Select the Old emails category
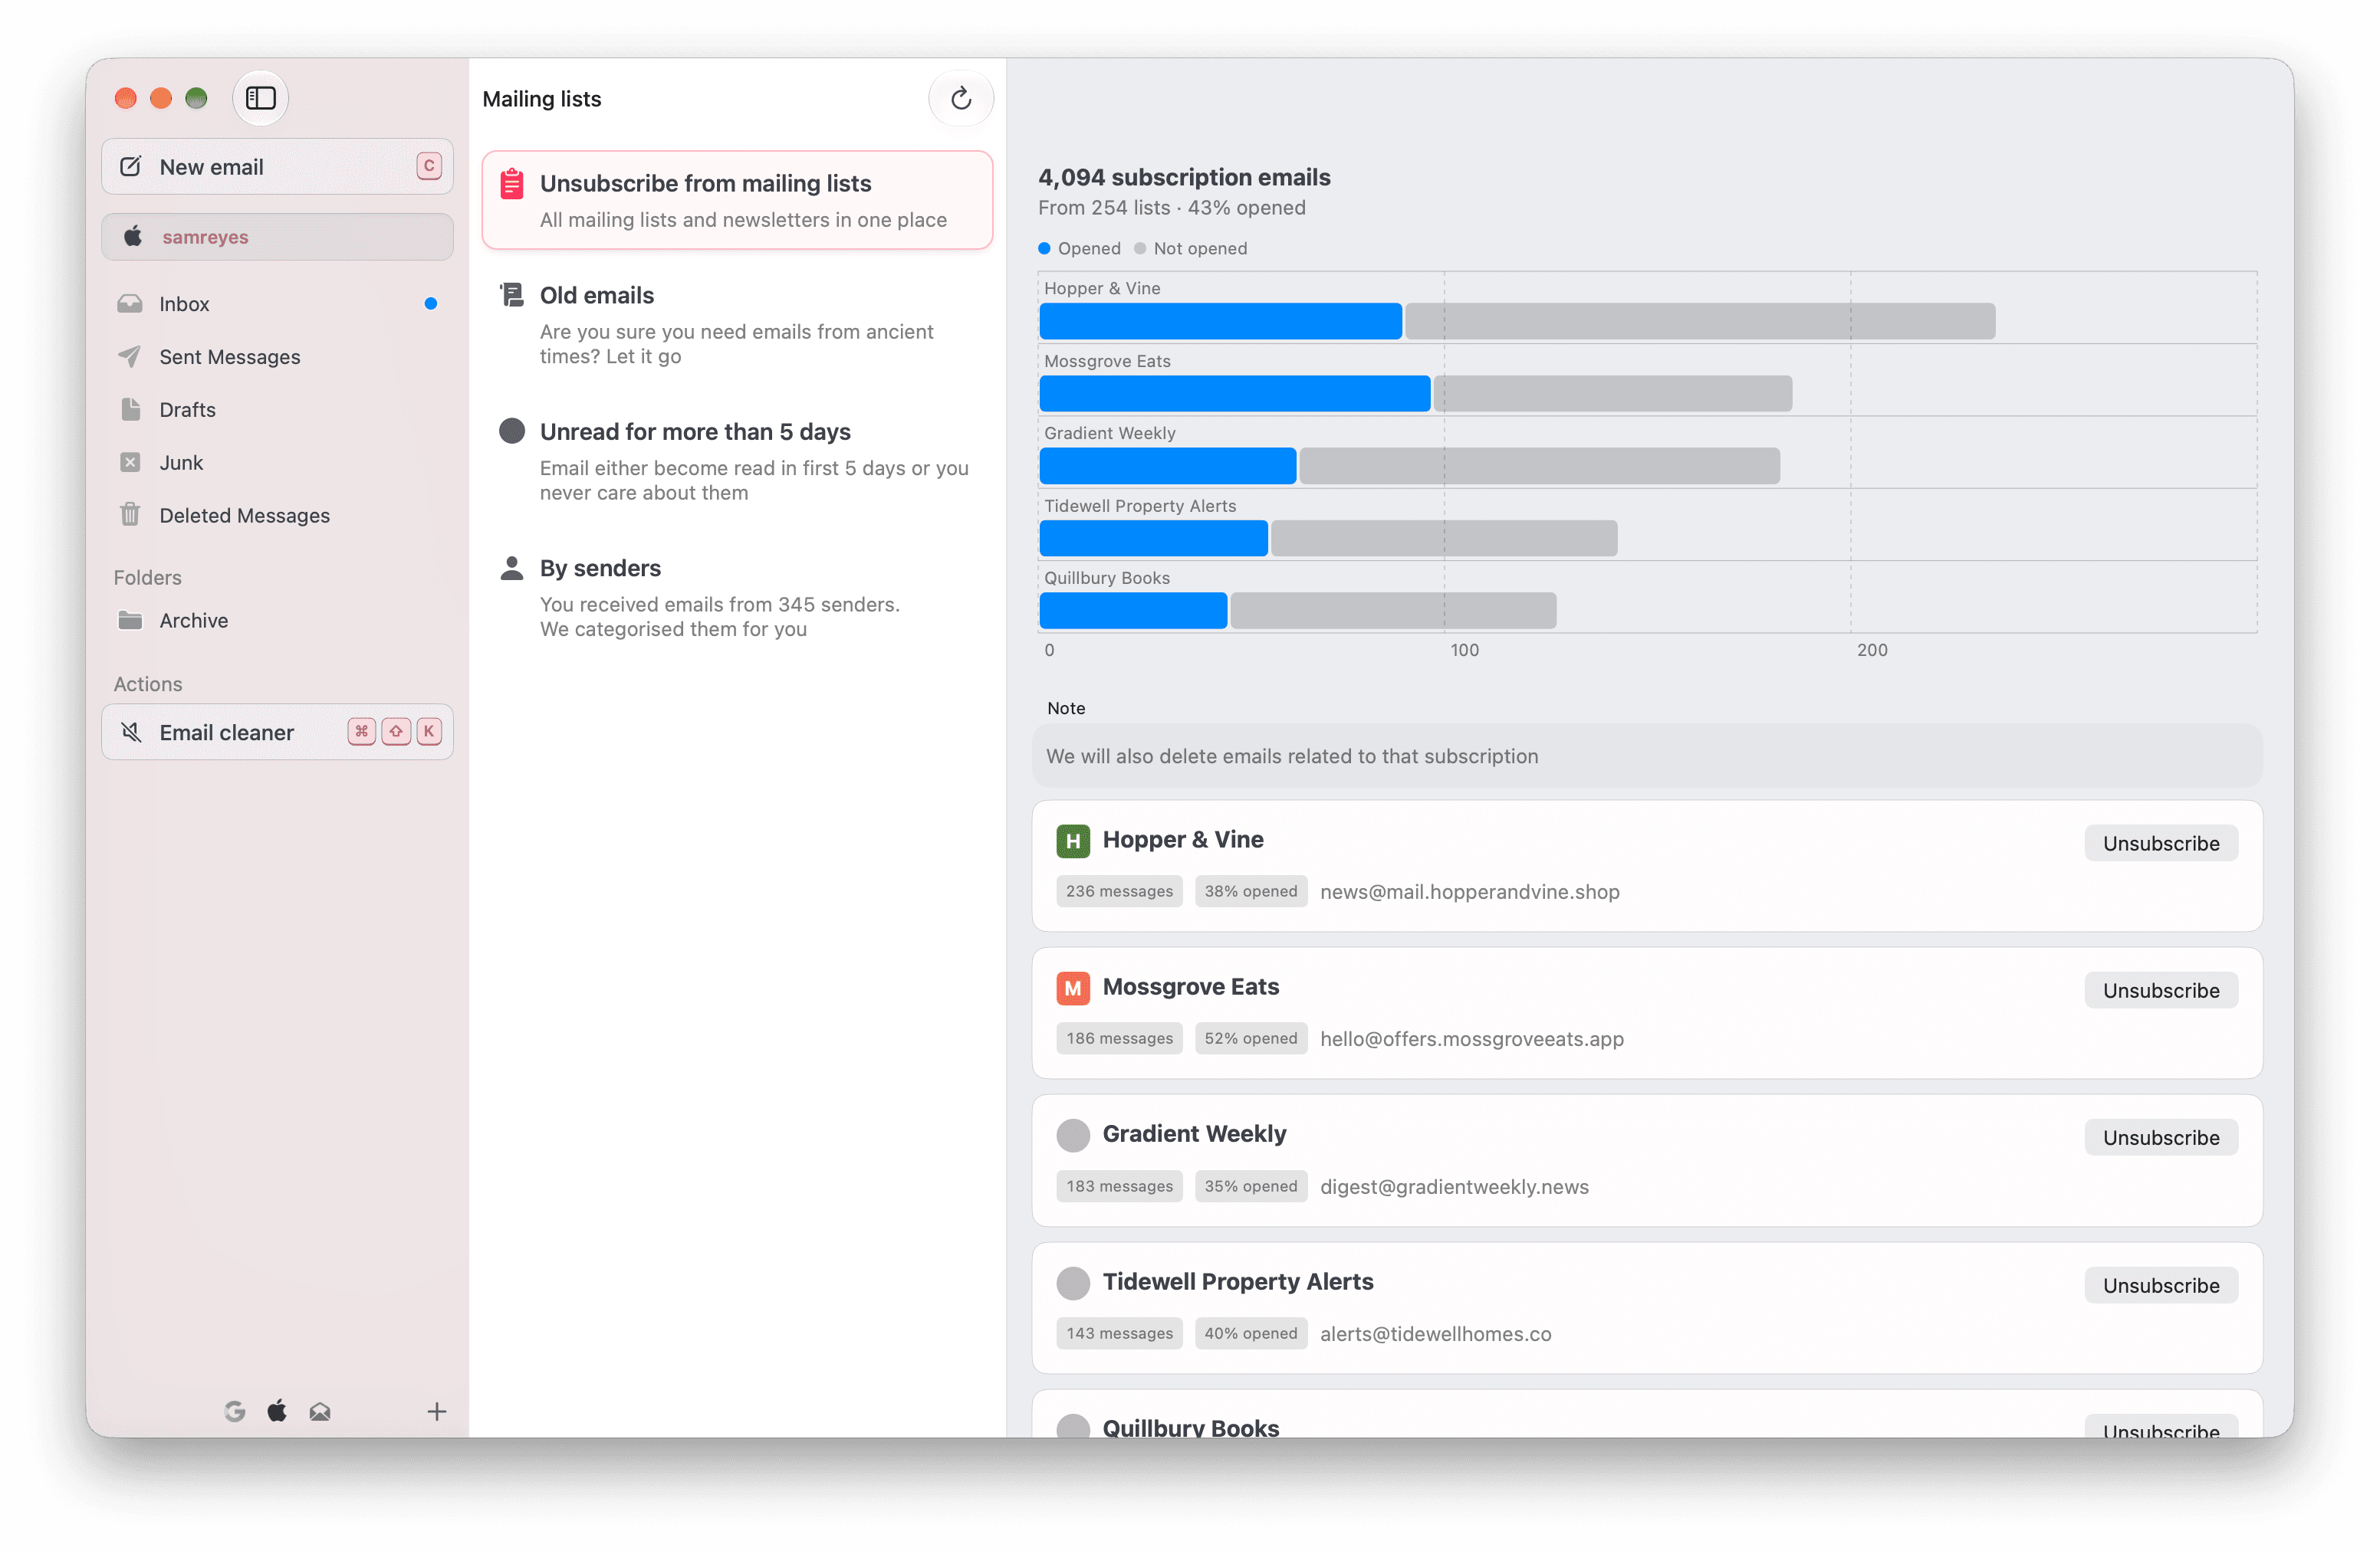2380x1551 pixels. (x=737, y=325)
